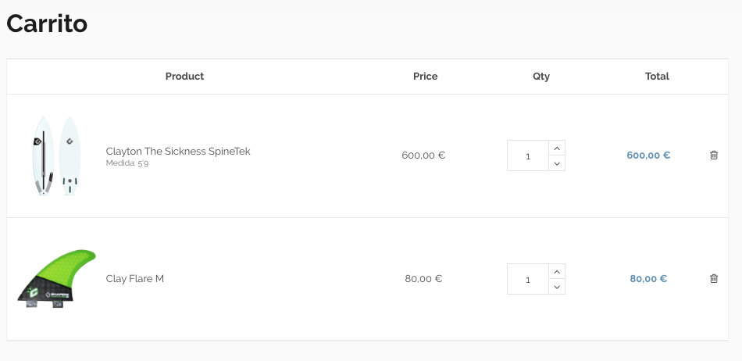Open the Clay Flare M product link
The width and height of the screenshot is (742, 361).
(135, 279)
